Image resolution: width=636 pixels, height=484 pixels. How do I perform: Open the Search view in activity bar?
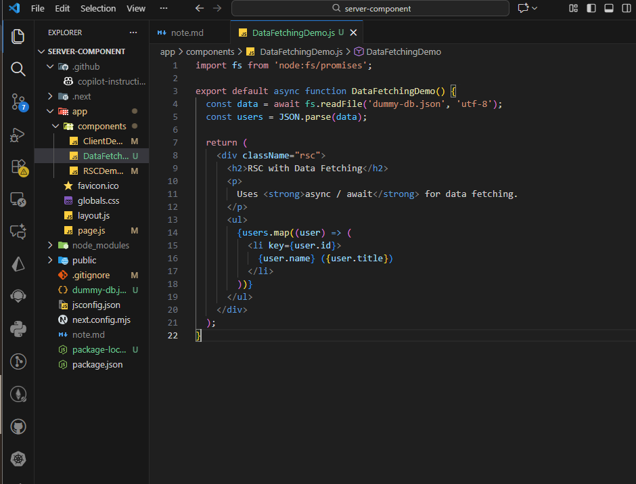18,68
